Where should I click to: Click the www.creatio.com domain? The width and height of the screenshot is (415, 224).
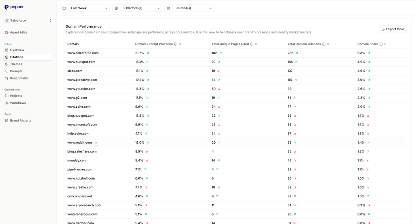[80, 187]
